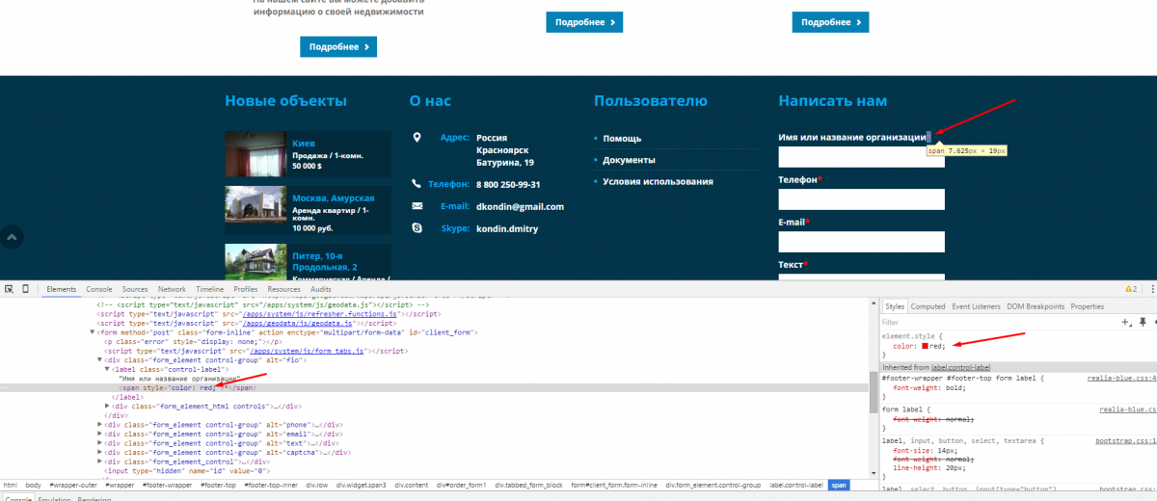Select the Elements tab
This screenshot has width=1157, height=501.
coord(62,289)
